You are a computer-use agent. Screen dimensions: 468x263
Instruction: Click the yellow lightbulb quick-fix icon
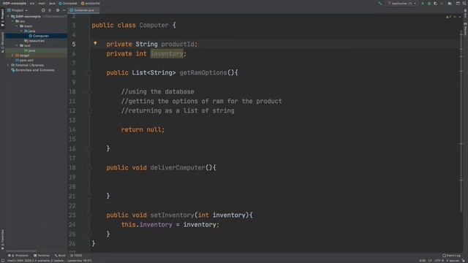point(95,44)
